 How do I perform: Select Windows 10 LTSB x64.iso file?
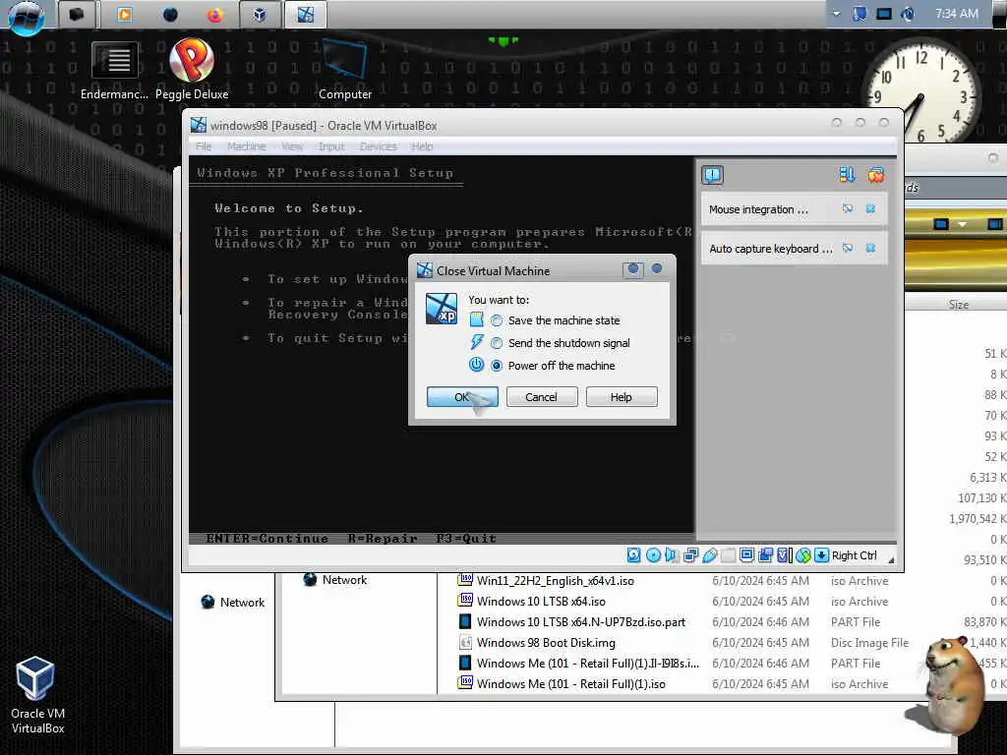(541, 601)
